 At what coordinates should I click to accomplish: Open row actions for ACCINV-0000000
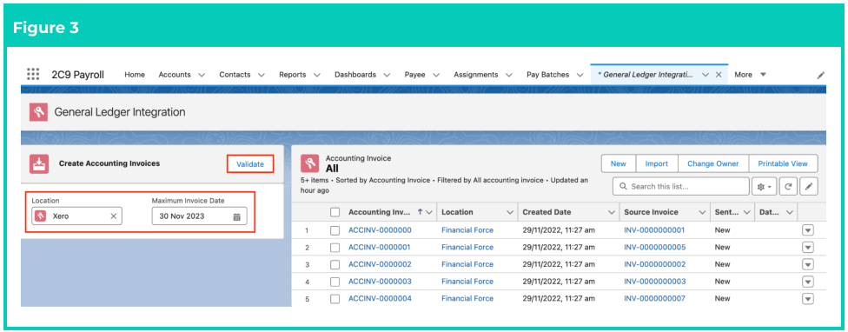click(x=808, y=230)
